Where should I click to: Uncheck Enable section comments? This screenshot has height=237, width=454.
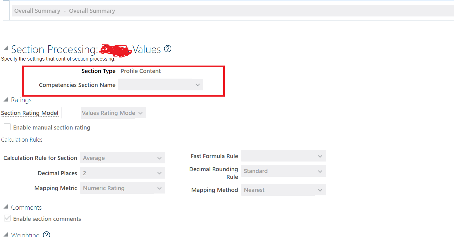point(7,218)
